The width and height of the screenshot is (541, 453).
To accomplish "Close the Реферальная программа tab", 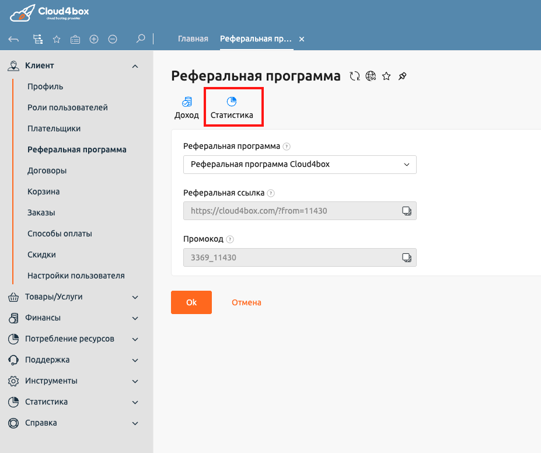I will [302, 39].
